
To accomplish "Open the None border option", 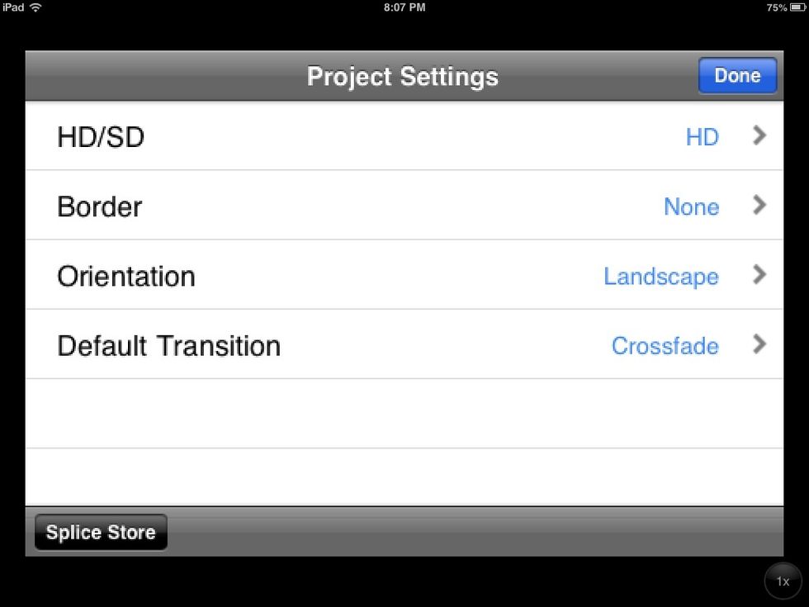I will coord(691,206).
